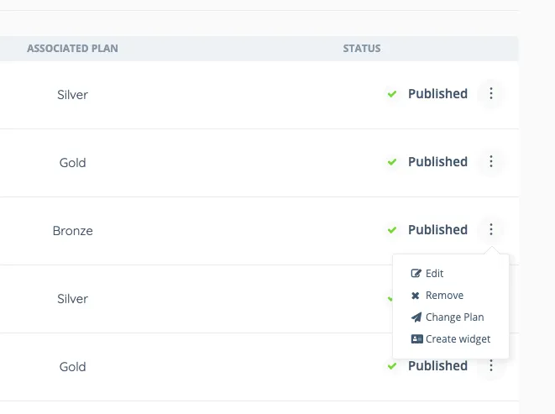
Task: Open the three-dot menu for the top Silver row
Action: pos(491,94)
